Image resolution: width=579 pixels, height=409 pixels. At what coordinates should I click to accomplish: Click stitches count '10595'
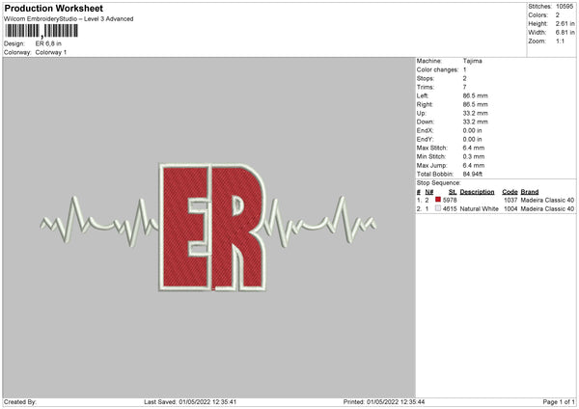(565, 7)
